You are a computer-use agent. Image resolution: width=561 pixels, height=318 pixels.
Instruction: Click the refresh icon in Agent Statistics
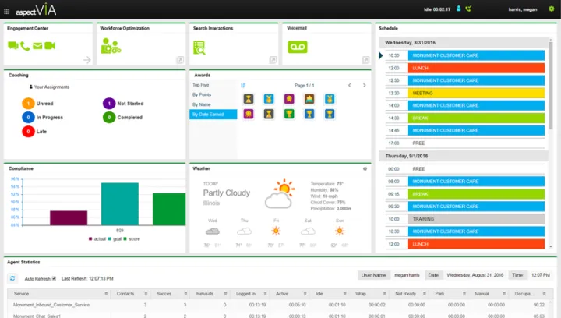(x=12, y=278)
